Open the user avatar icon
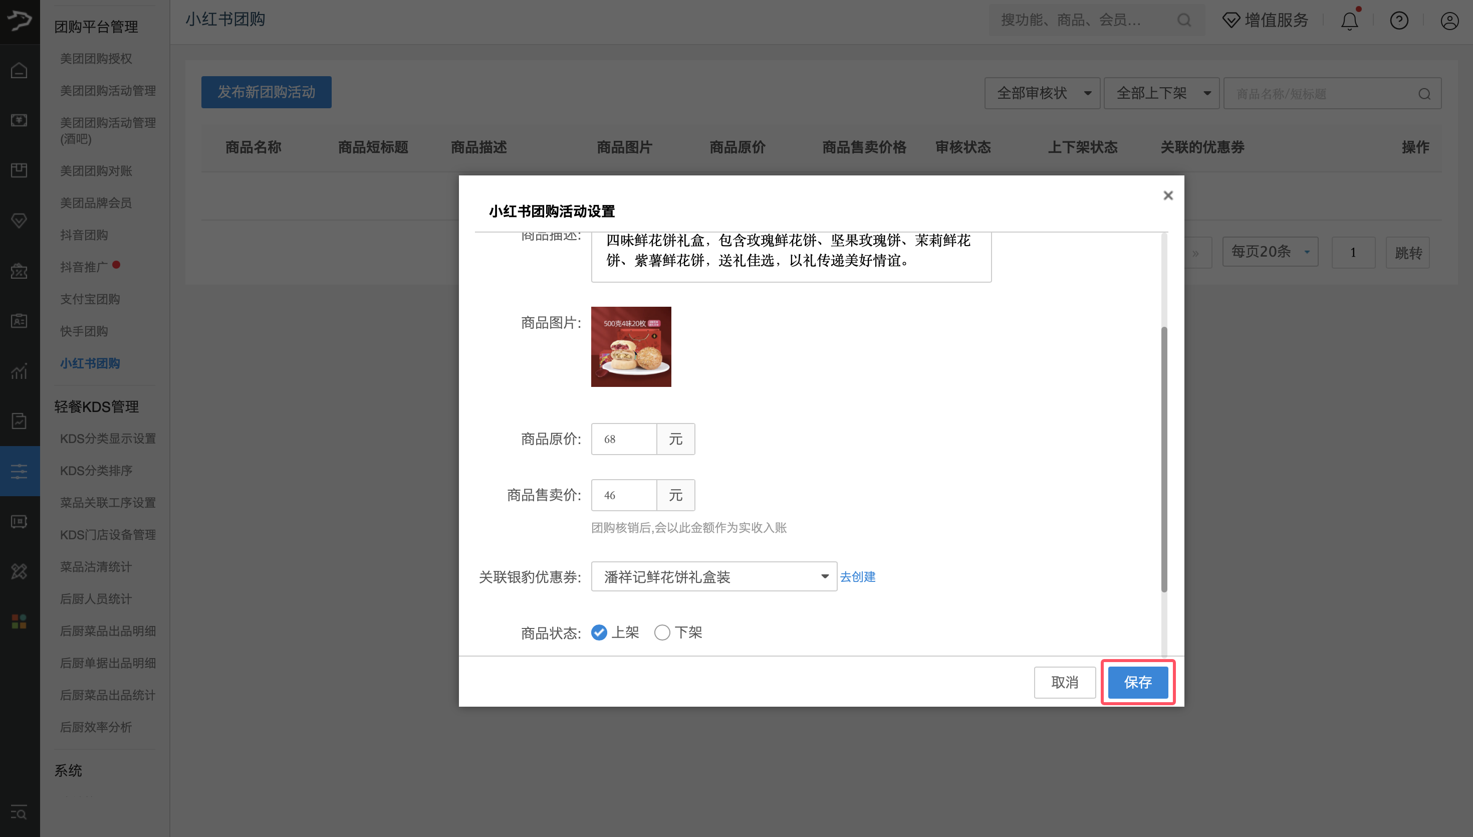Image resolution: width=1473 pixels, height=837 pixels. click(x=1449, y=20)
